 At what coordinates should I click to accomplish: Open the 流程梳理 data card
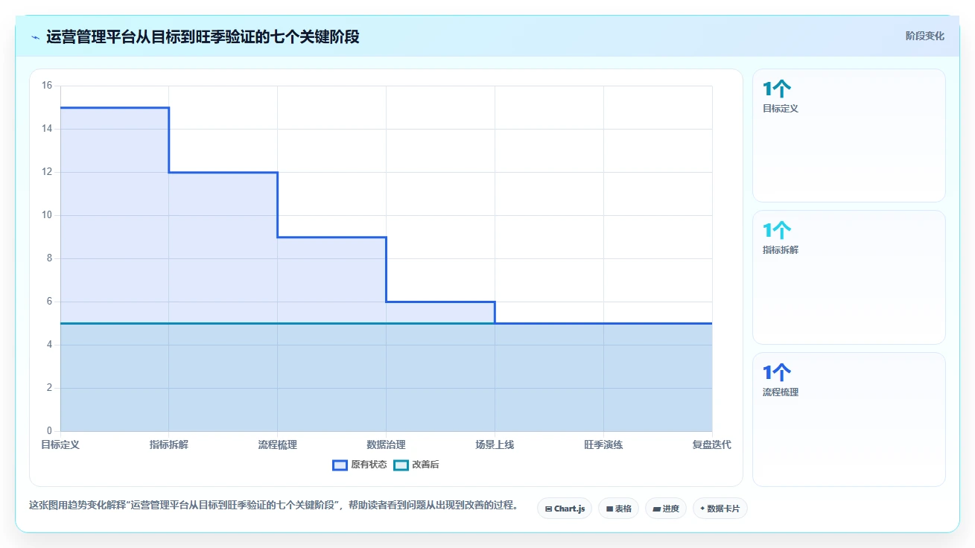[x=848, y=419]
